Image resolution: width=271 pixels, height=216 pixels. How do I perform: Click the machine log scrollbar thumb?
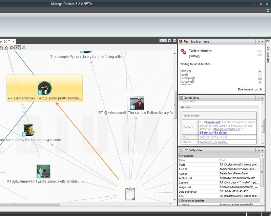pyautogui.click(x=260, y=79)
